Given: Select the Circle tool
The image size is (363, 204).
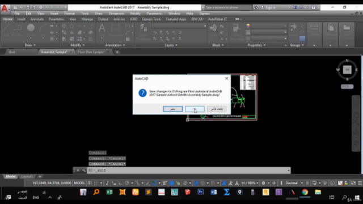Looking at the screenshot, I should tap(31, 30).
